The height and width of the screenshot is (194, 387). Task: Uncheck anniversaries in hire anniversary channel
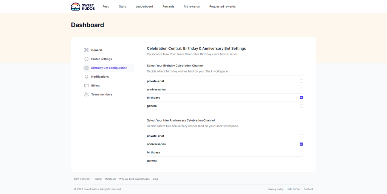(x=301, y=144)
